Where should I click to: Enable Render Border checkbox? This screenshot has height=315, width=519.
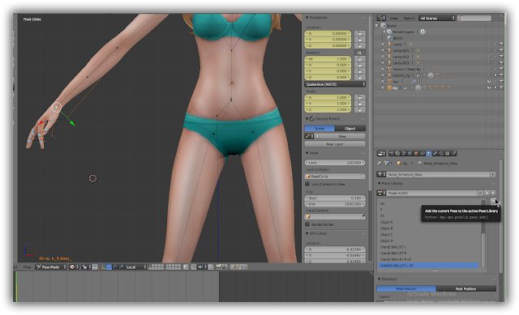(307, 224)
